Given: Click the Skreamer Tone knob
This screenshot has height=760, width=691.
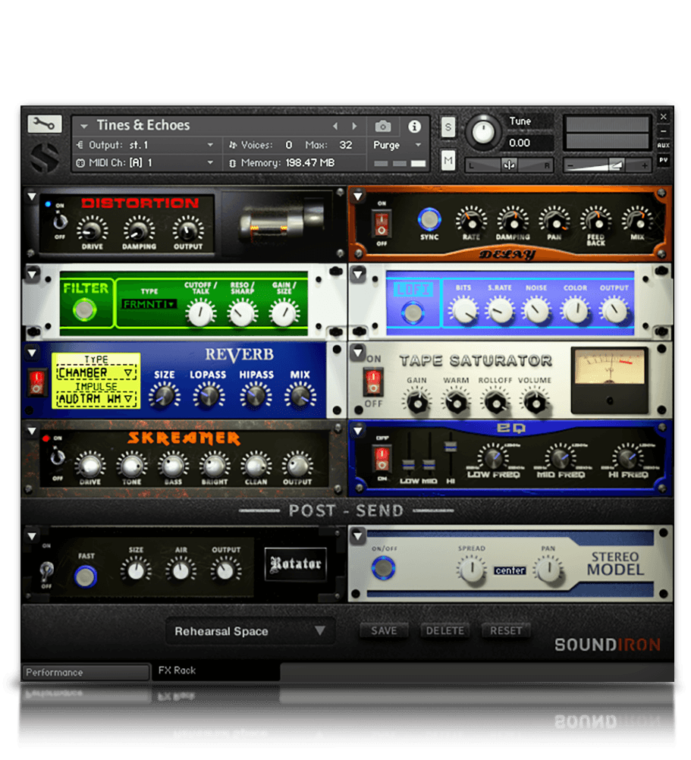Looking at the screenshot, I should (132, 465).
